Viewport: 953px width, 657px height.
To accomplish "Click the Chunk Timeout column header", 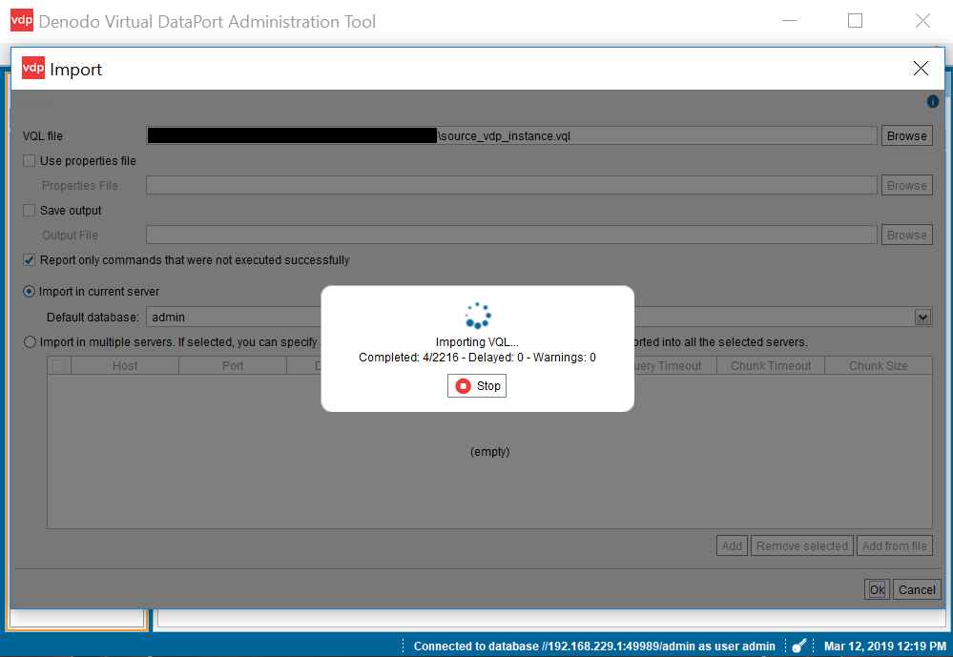I will point(771,366).
